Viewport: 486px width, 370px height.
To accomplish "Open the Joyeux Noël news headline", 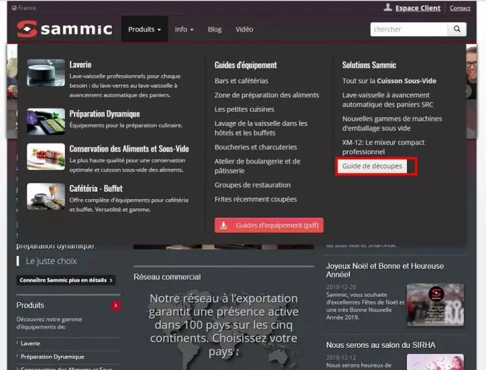I will [385, 270].
